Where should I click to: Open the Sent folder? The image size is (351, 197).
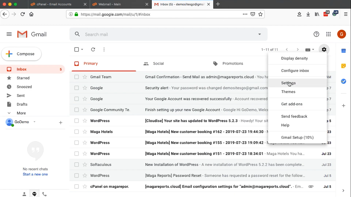[x=21, y=95]
